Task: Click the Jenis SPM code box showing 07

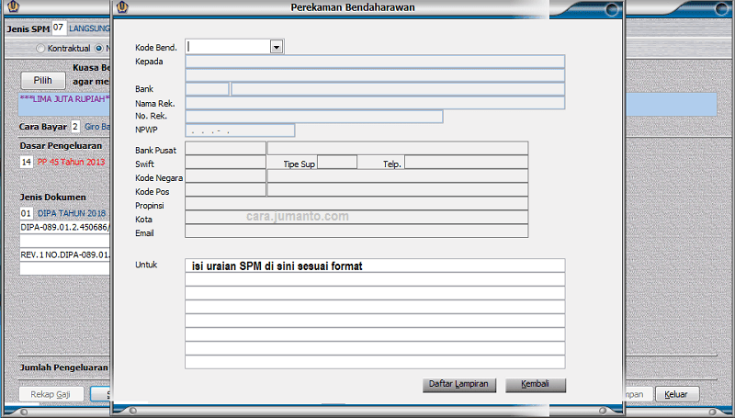Action: click(x=59, y=28)
